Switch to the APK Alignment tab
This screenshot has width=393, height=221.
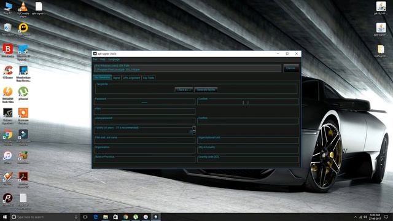tap(131, 78)
